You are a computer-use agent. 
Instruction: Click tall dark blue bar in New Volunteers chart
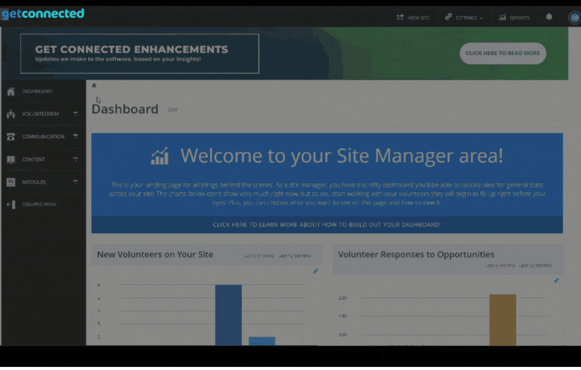click(x=228, y=315)
